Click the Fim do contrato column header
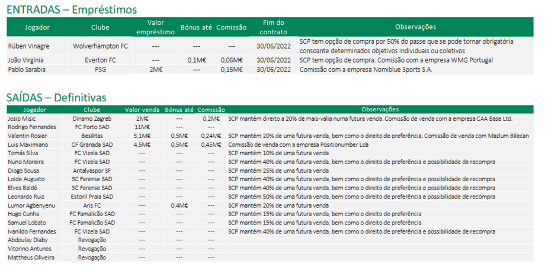This screenshot has width=545, height=270. [273, 27]
